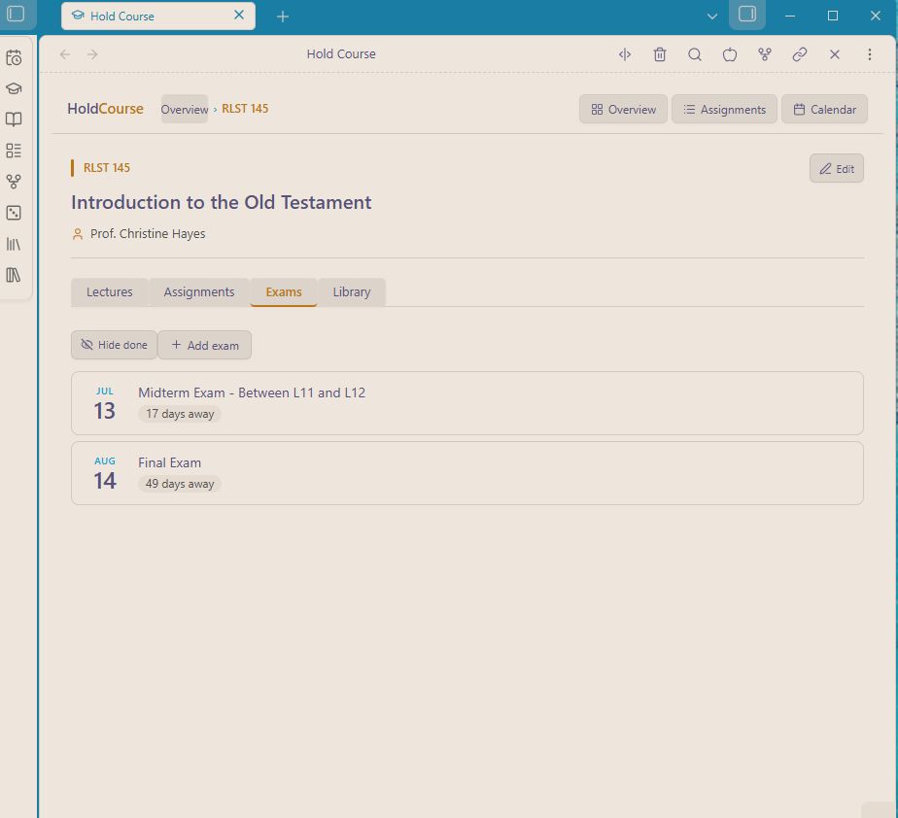Click the JUL 13 date label
The height and width of the screenshot is (818, 898).
point(105,403)
